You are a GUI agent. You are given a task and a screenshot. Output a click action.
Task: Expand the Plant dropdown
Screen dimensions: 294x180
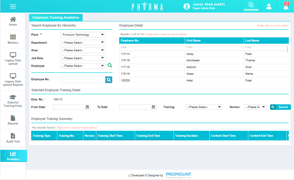click(83, 35)
